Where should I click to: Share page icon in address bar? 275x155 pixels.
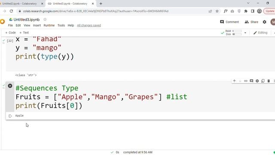210,11
